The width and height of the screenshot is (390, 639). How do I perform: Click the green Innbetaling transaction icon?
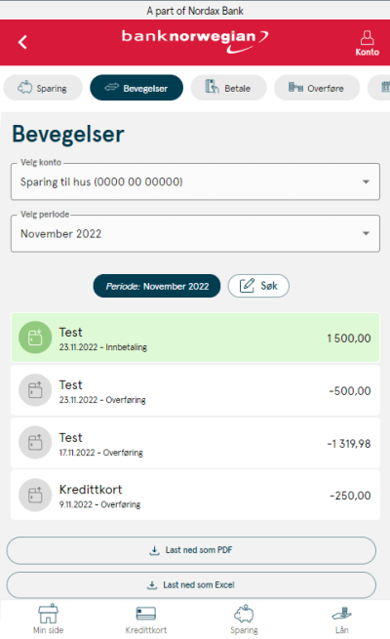[x=35, y=338]
